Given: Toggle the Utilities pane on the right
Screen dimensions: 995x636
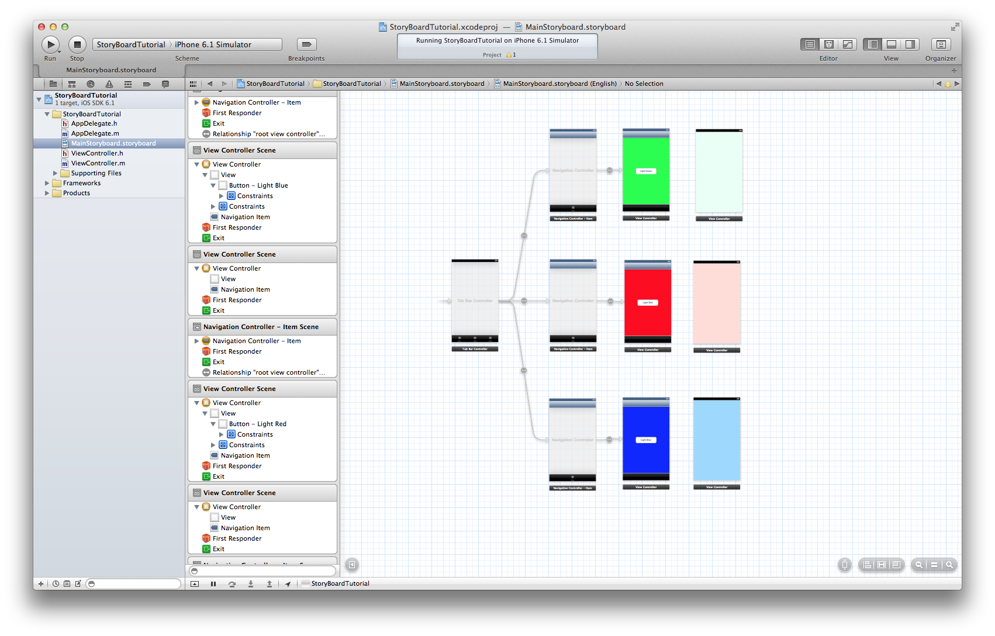Looking at the screenshot, I should coord(910,44).
